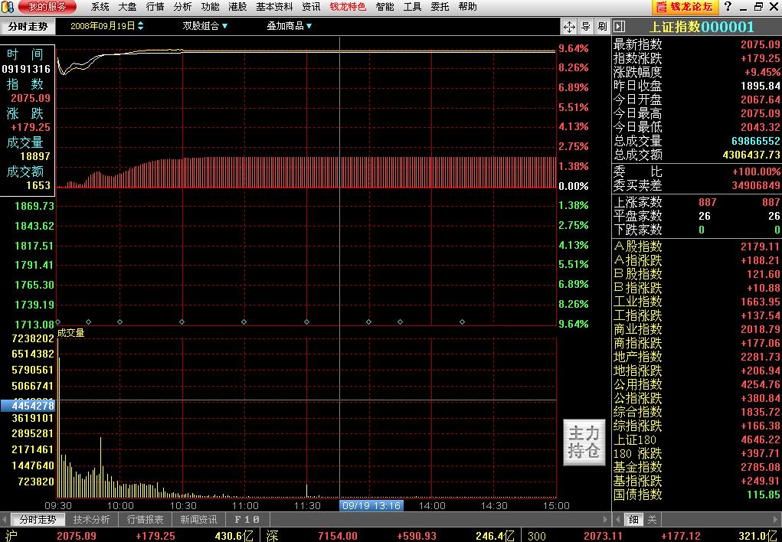Click left arrow beside the 细 tab

[617, 520]
